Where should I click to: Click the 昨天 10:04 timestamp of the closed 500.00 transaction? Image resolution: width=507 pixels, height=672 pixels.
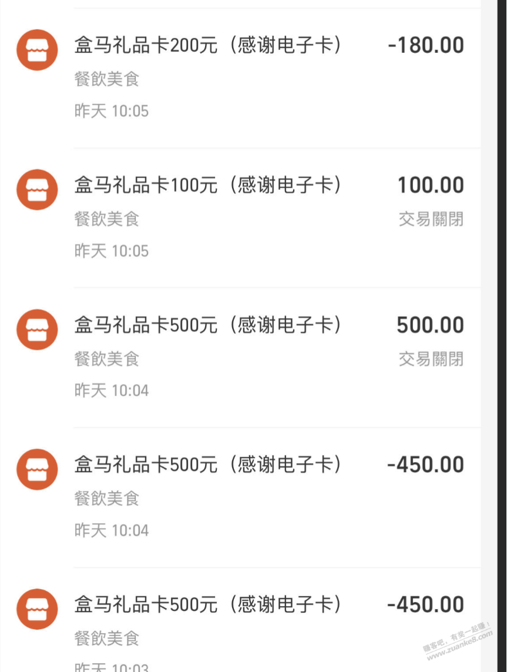[x=112, y=390]
